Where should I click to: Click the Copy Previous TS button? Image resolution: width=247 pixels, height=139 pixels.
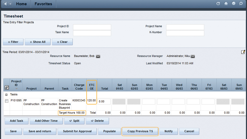coord(140,131)
